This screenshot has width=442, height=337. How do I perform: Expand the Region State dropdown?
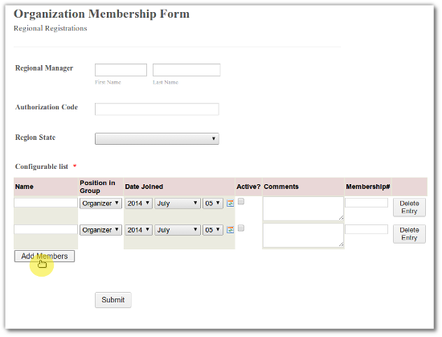(157, 138)
